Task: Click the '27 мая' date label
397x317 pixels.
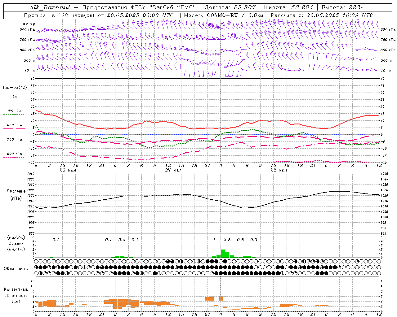Action: point(173,170)
